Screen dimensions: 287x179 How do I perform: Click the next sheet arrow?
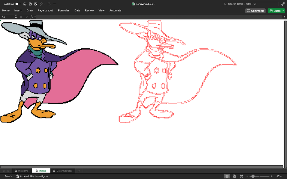(8, 171)
